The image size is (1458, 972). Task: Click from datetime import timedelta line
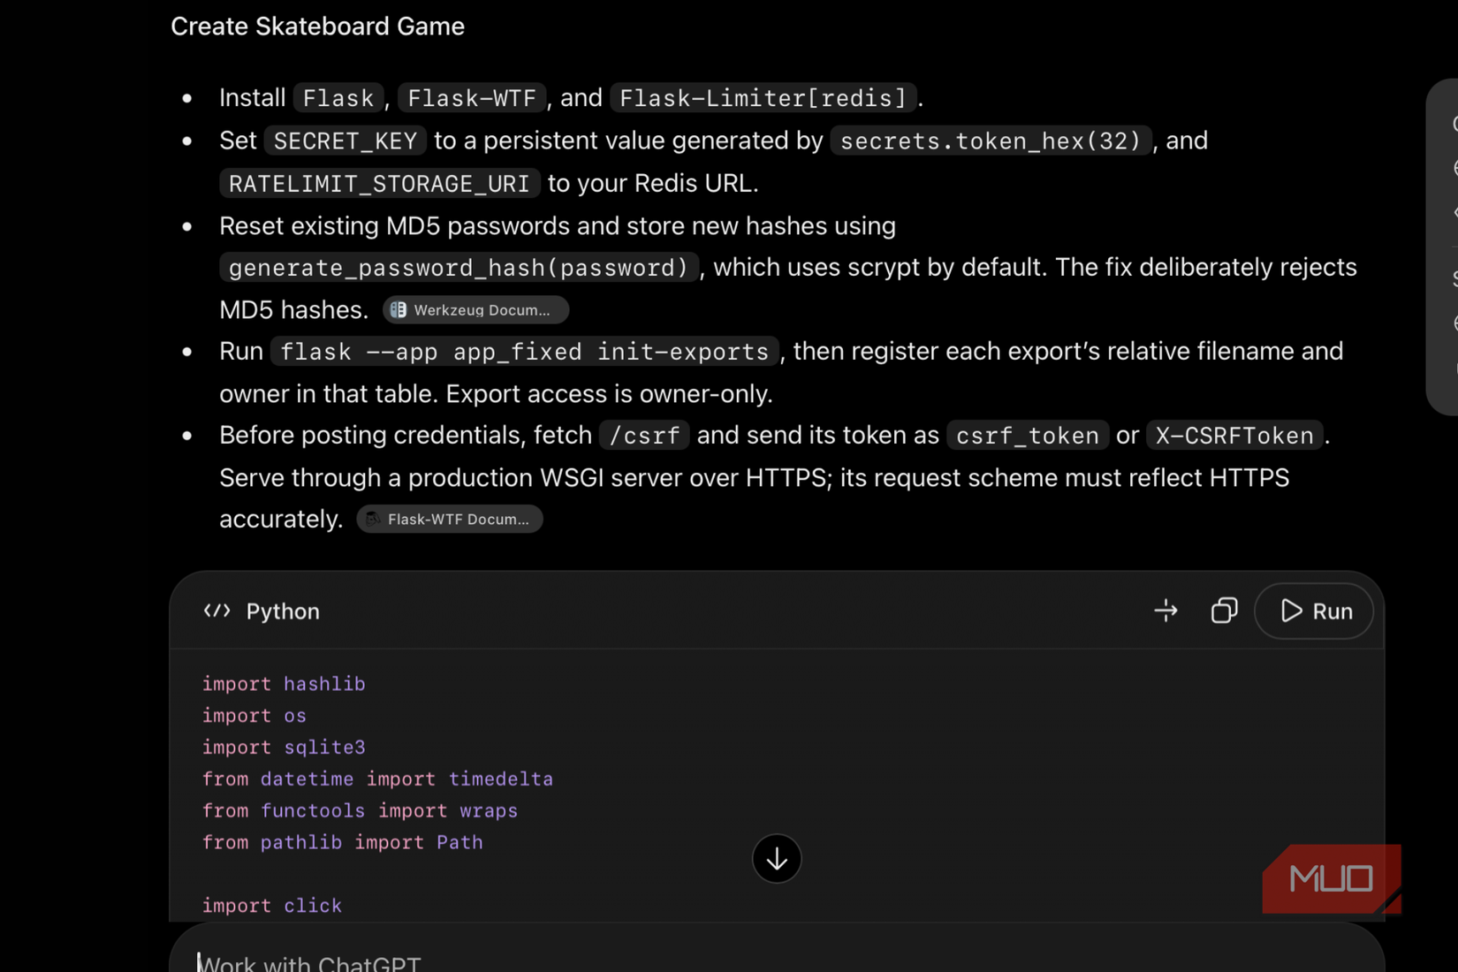point(377,779)
